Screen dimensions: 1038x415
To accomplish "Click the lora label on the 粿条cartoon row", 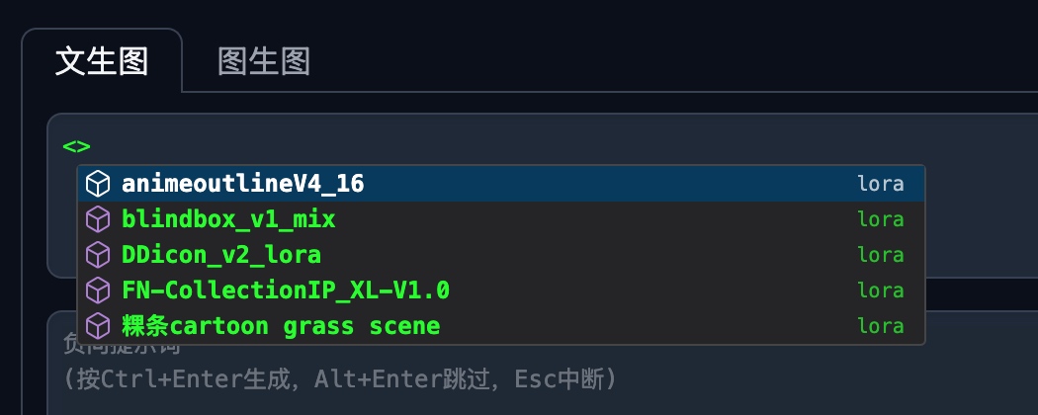I will pos(880,326).
